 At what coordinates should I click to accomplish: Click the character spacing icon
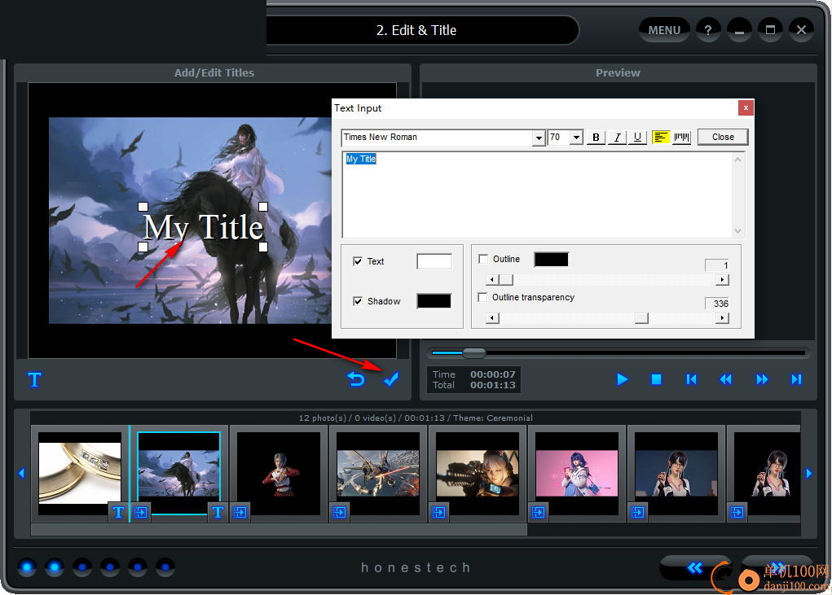pyautogui.click(x=682, y=138)
